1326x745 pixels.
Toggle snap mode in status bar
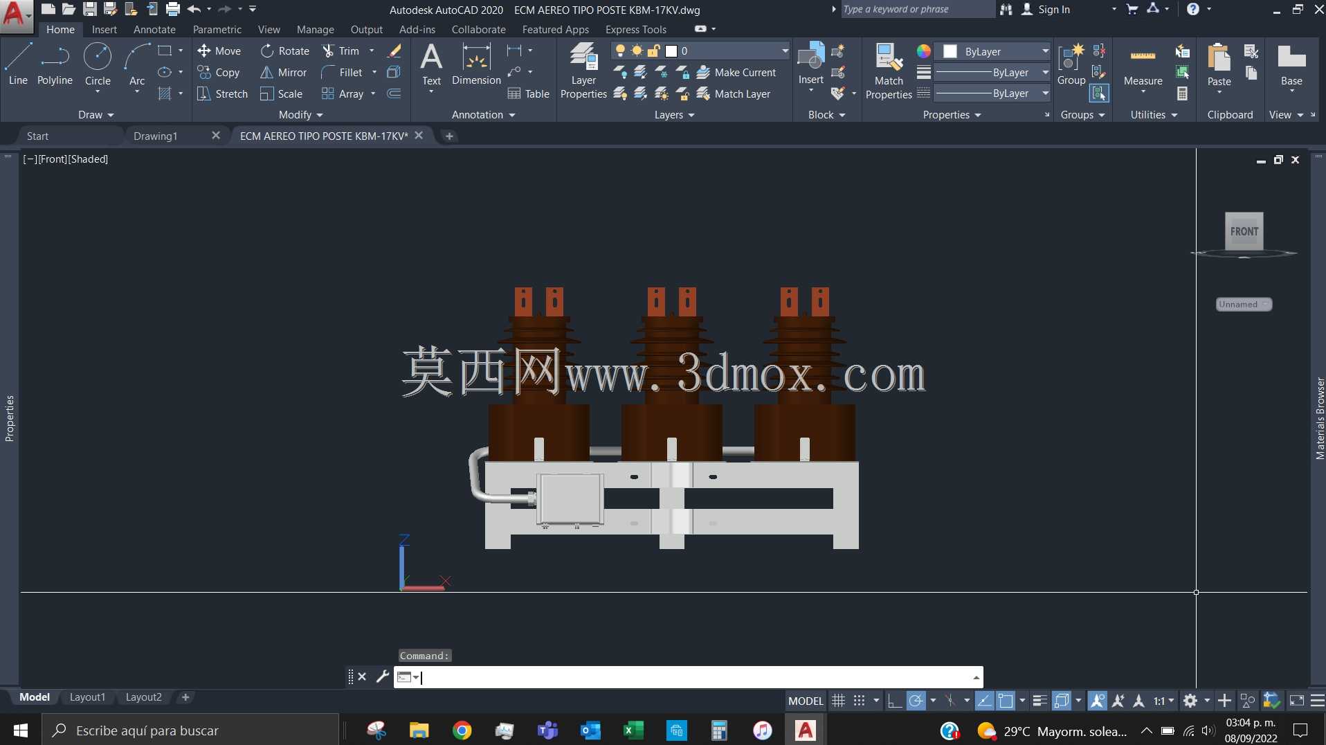(860, 701)
